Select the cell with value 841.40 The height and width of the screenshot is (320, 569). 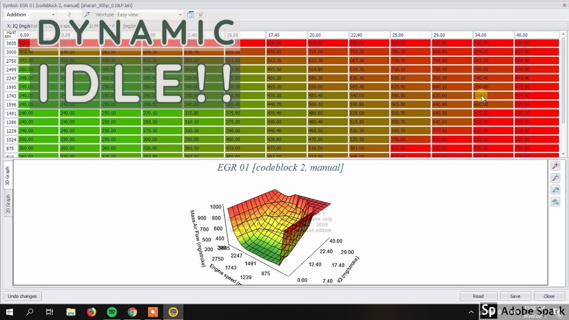tap(537, 78)
